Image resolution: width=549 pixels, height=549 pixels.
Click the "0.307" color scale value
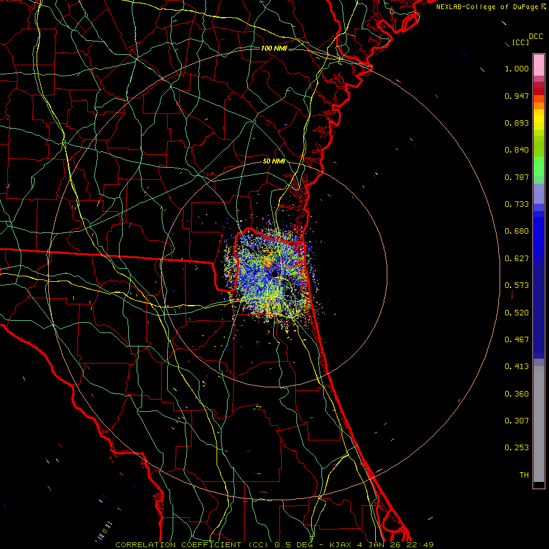[x=517, y=421]
